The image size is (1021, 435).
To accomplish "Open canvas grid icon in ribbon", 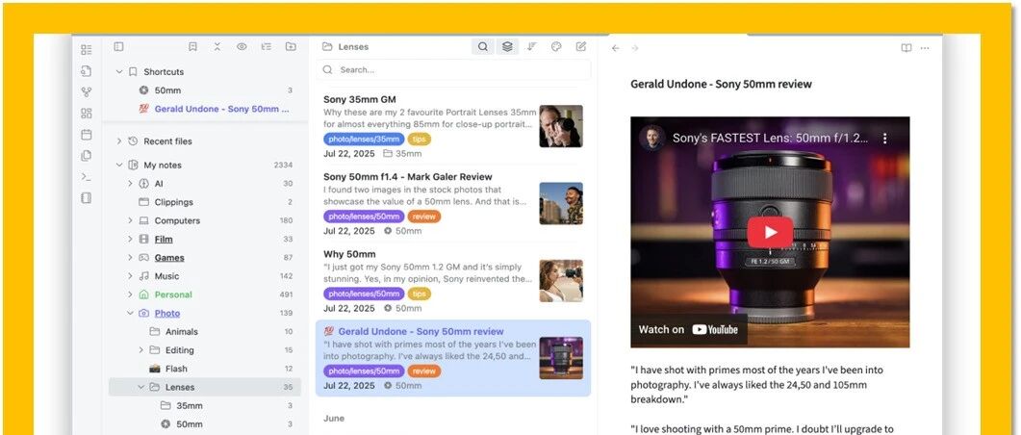I will click(x=86, y=114).
